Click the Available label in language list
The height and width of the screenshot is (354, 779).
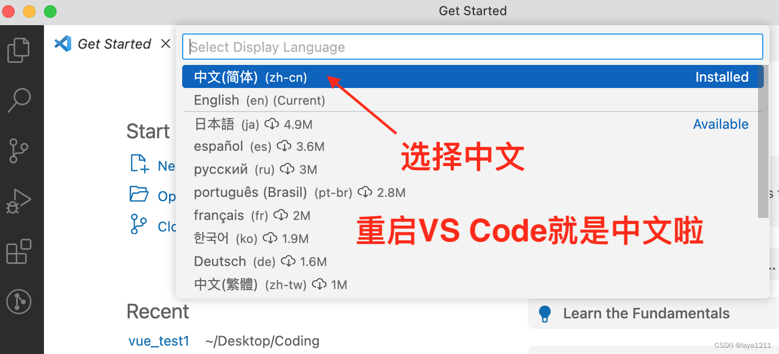pos(721,124)
